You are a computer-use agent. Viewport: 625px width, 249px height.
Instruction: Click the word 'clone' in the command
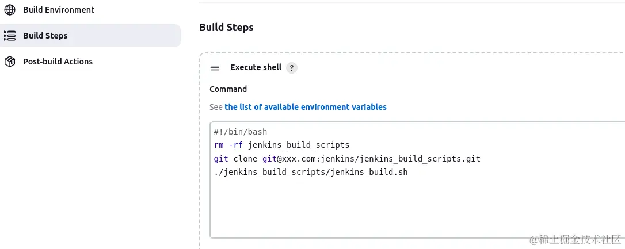tap(245, 158)
